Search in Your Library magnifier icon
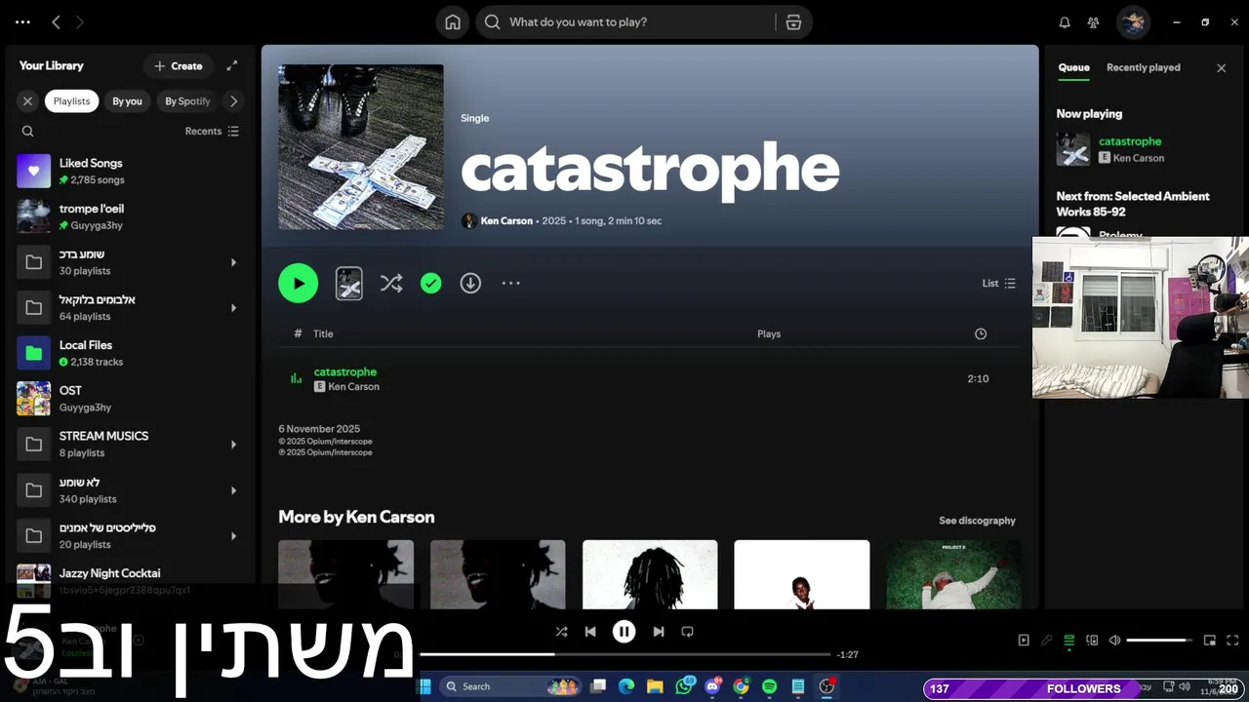Image resolution: width=1249 pixels, height=702 pixels. pos(27,131)
